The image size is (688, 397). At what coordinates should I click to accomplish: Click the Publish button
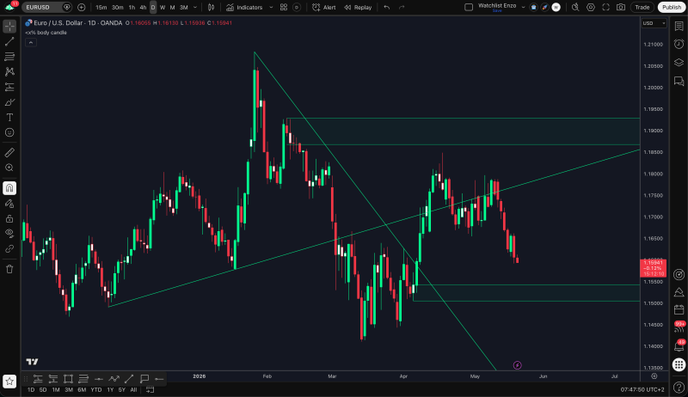click(672, 7)
